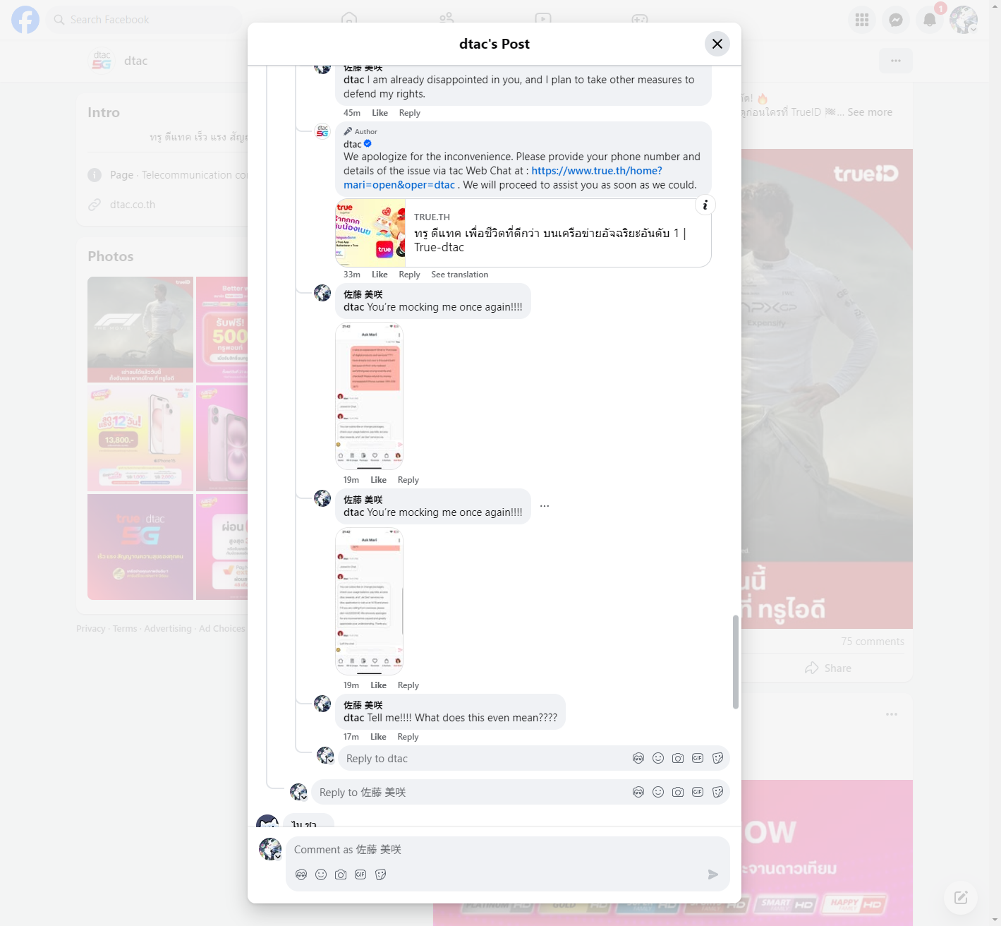
Task: Open GIF picker in Reply to 佐藤 美咲 box
Action: [x=698, y=792]
